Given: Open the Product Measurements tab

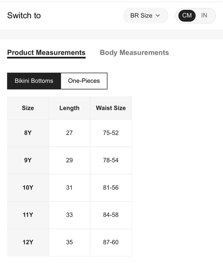Looking at the screenshot, I should pyautogui.click(x=46, y=53).
